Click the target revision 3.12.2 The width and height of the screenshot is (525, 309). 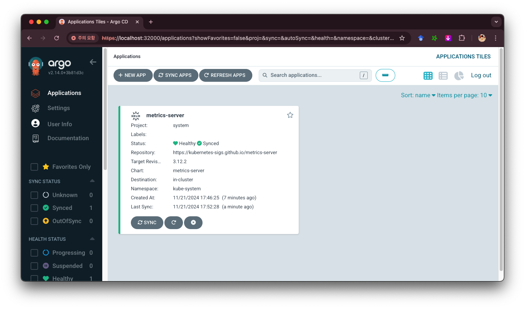[x=180, y=162]
